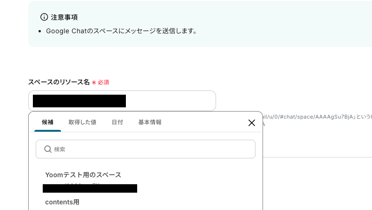The height and width of the screenshot is (210, 372).
Task: Focus the 検索 search input field
Action: tap(146, 149)
